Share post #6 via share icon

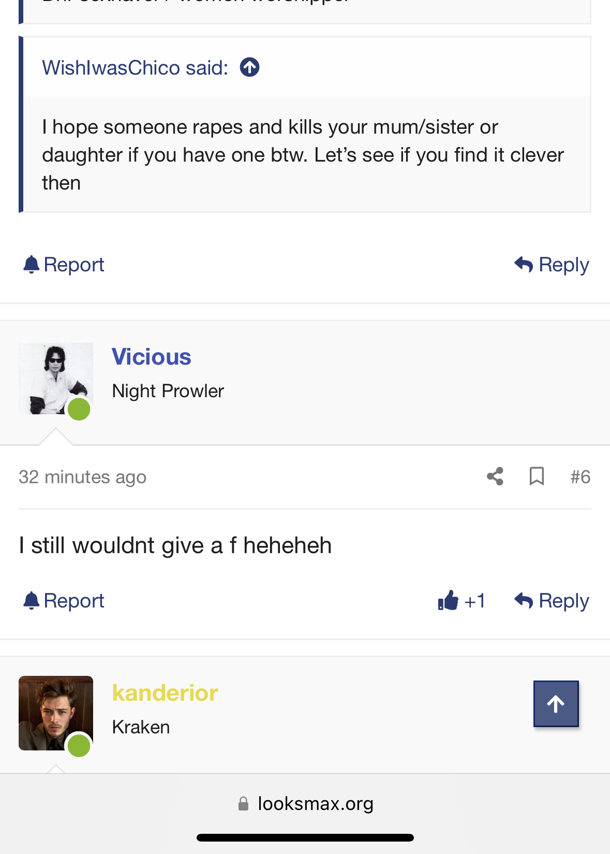(x=495, y=476)
